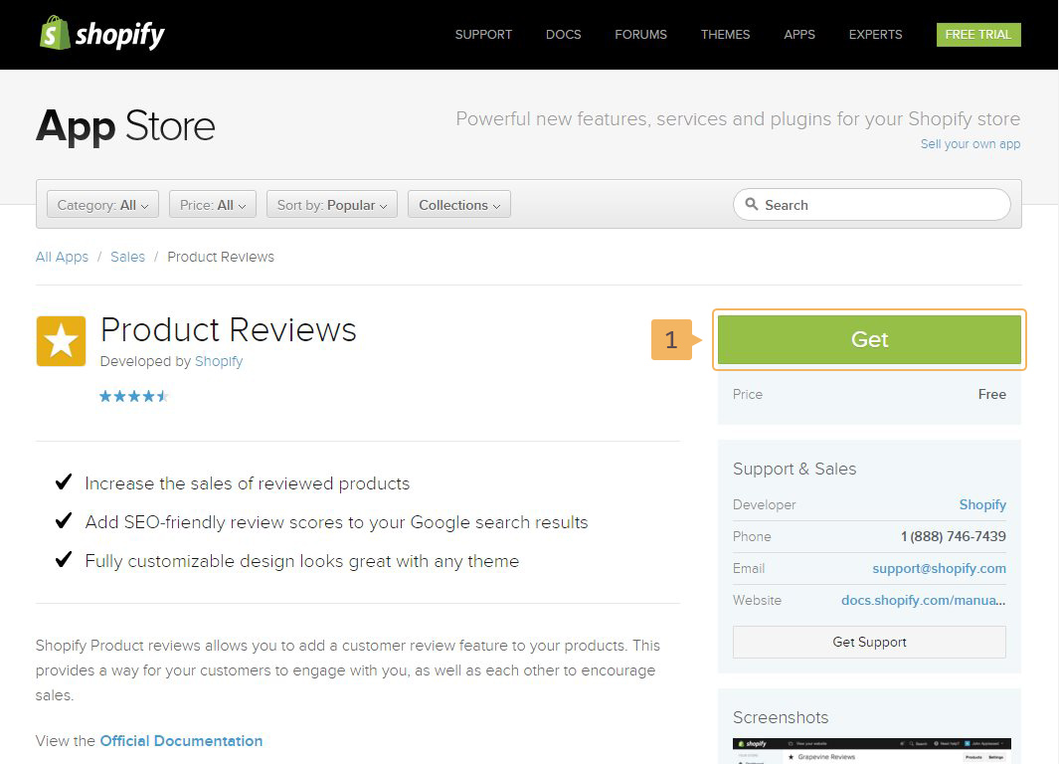This screenshot has height=764, width=1059.
Task: Open the Price filter dropdown
Action: (x=213, y=205)
